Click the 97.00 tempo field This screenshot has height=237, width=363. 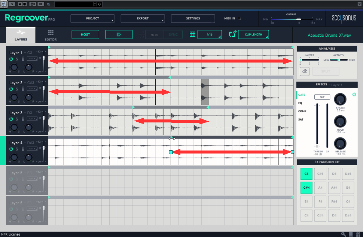[155, 35]
